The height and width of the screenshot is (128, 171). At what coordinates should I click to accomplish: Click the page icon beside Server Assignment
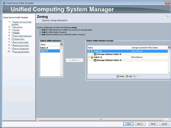point(13,48)
